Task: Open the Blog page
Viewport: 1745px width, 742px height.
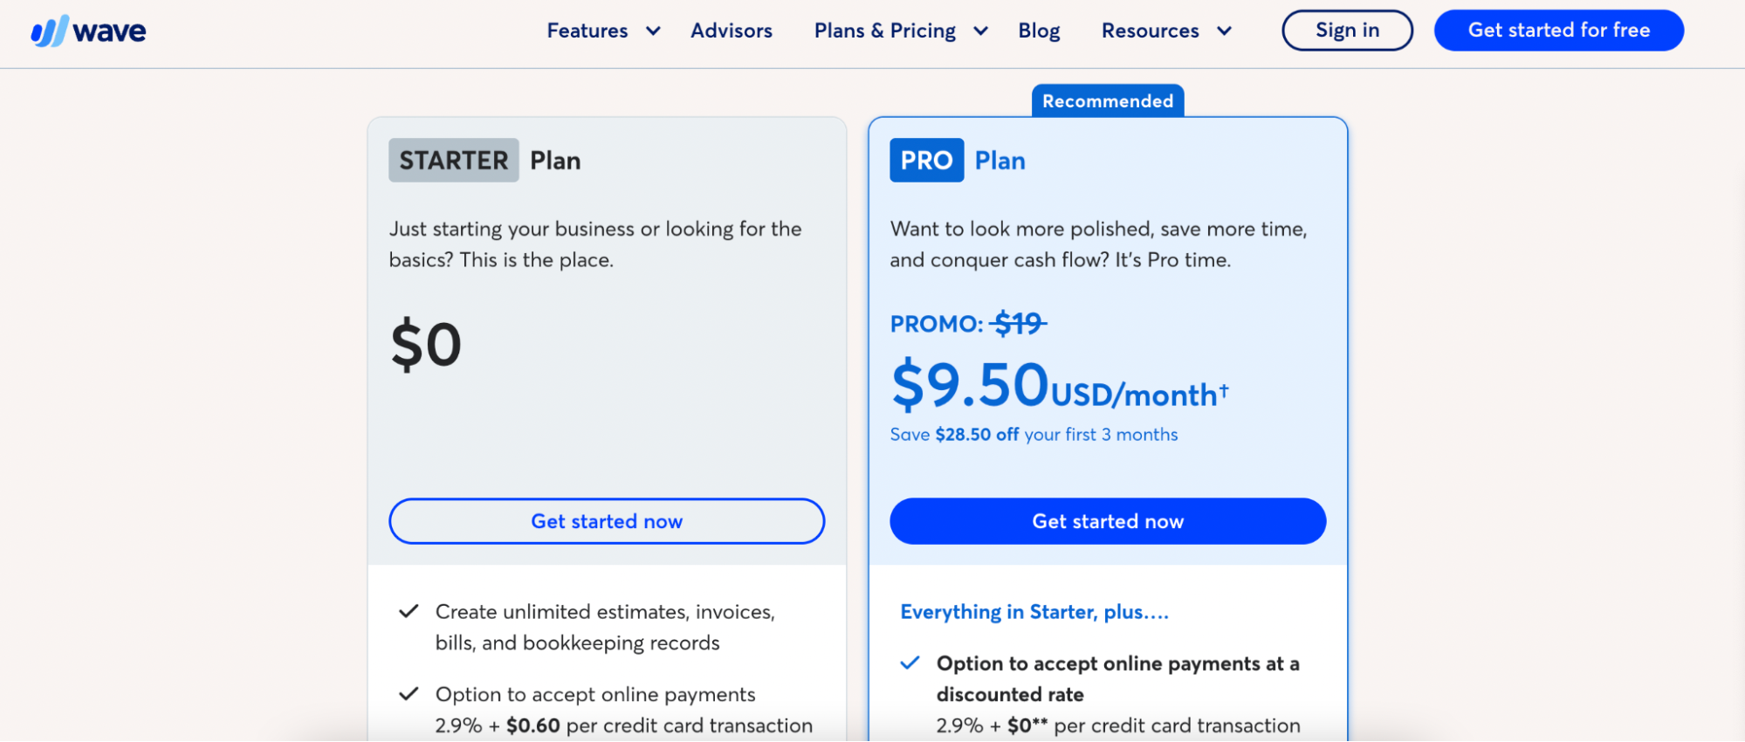Action: pyautogui.click(x=1038, y=30)
